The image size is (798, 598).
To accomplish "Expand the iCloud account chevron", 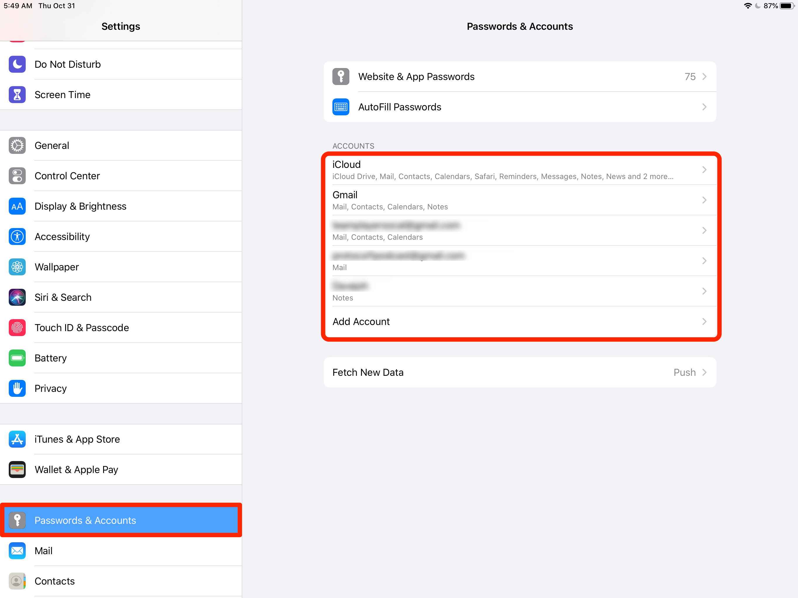I will point(704,170).
